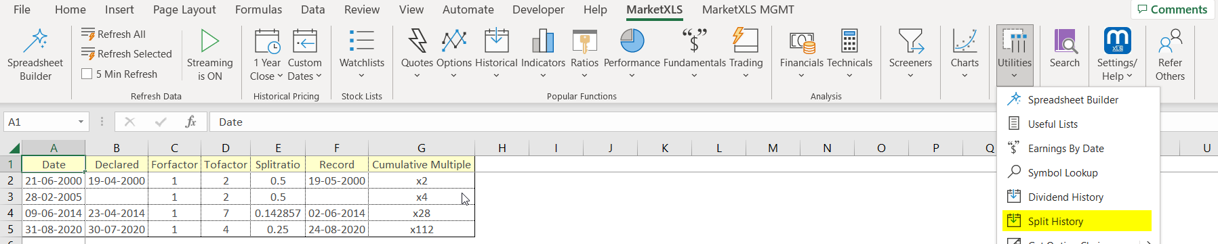The width and height of the screenshot is (1218, 244).
Task: Open 1 Year Close dropdown
Action: tap(266, 54)
